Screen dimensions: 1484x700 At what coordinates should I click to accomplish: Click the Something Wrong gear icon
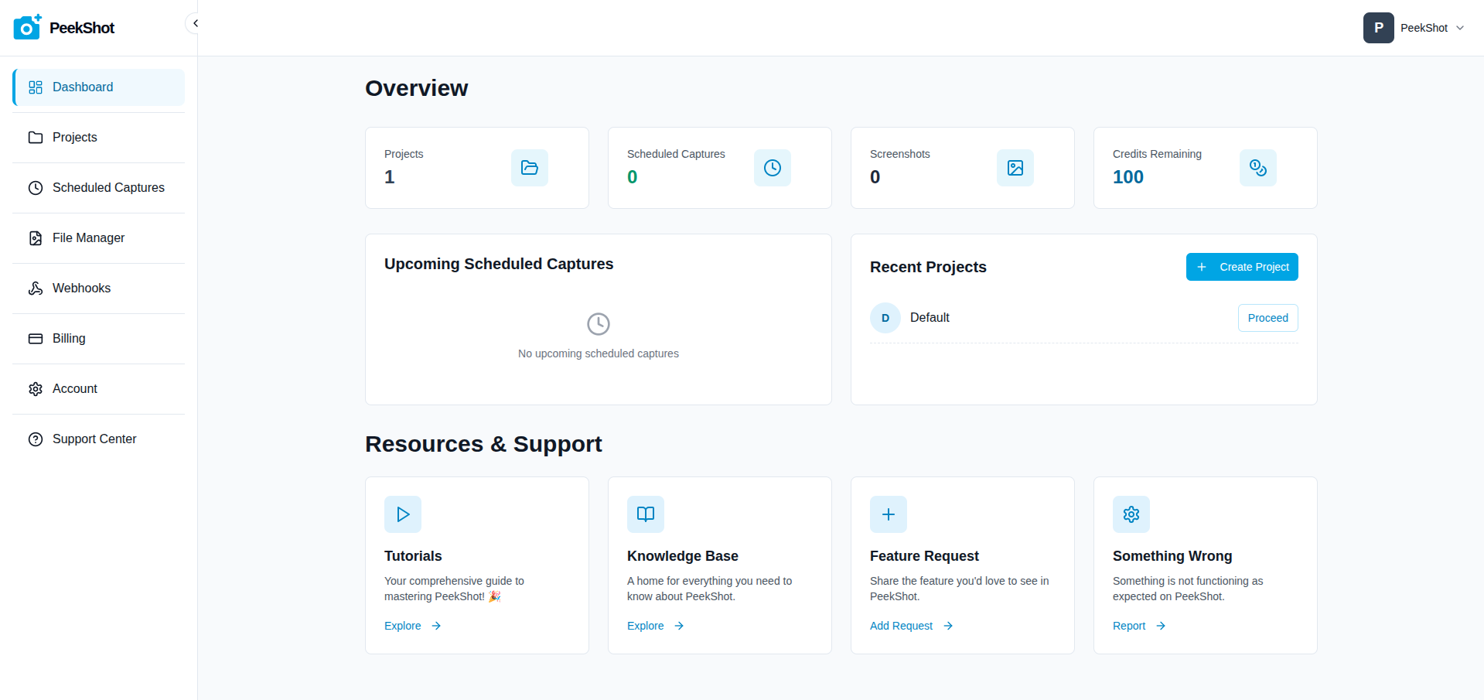tap(1131, 514)
